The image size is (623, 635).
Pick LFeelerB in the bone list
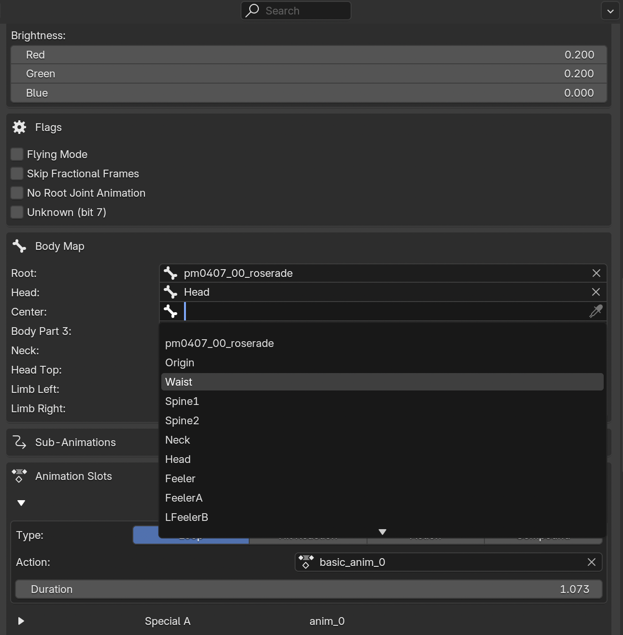[x=382, y=517]
